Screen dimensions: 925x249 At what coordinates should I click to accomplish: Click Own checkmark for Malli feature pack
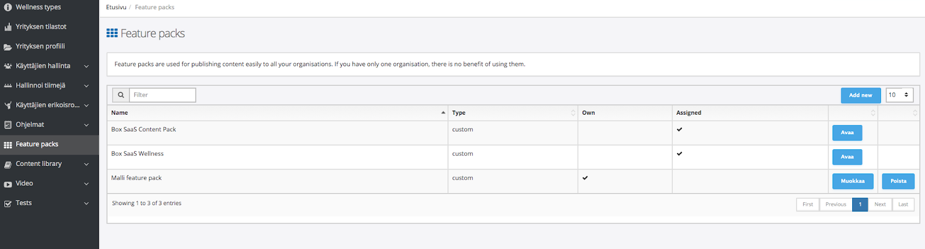(x=585, y=178)
